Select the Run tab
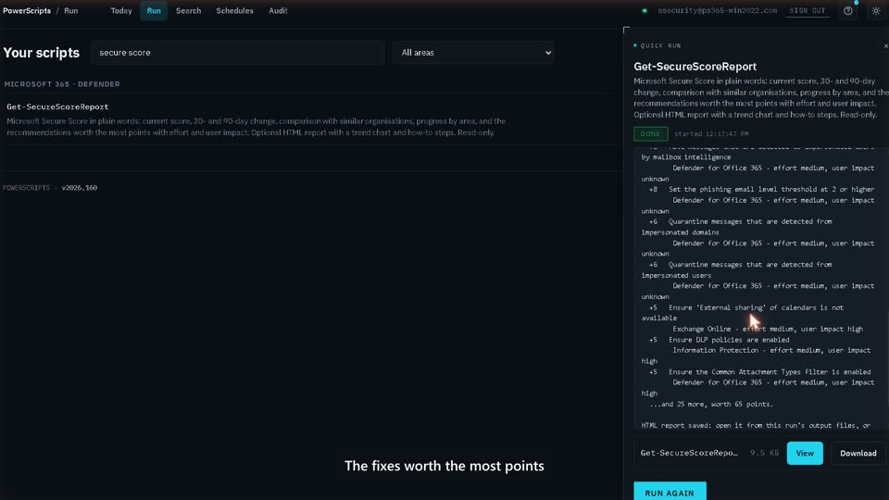Image resolution: width=889 pixels, height=500 pixels. [x=154, y=11]
